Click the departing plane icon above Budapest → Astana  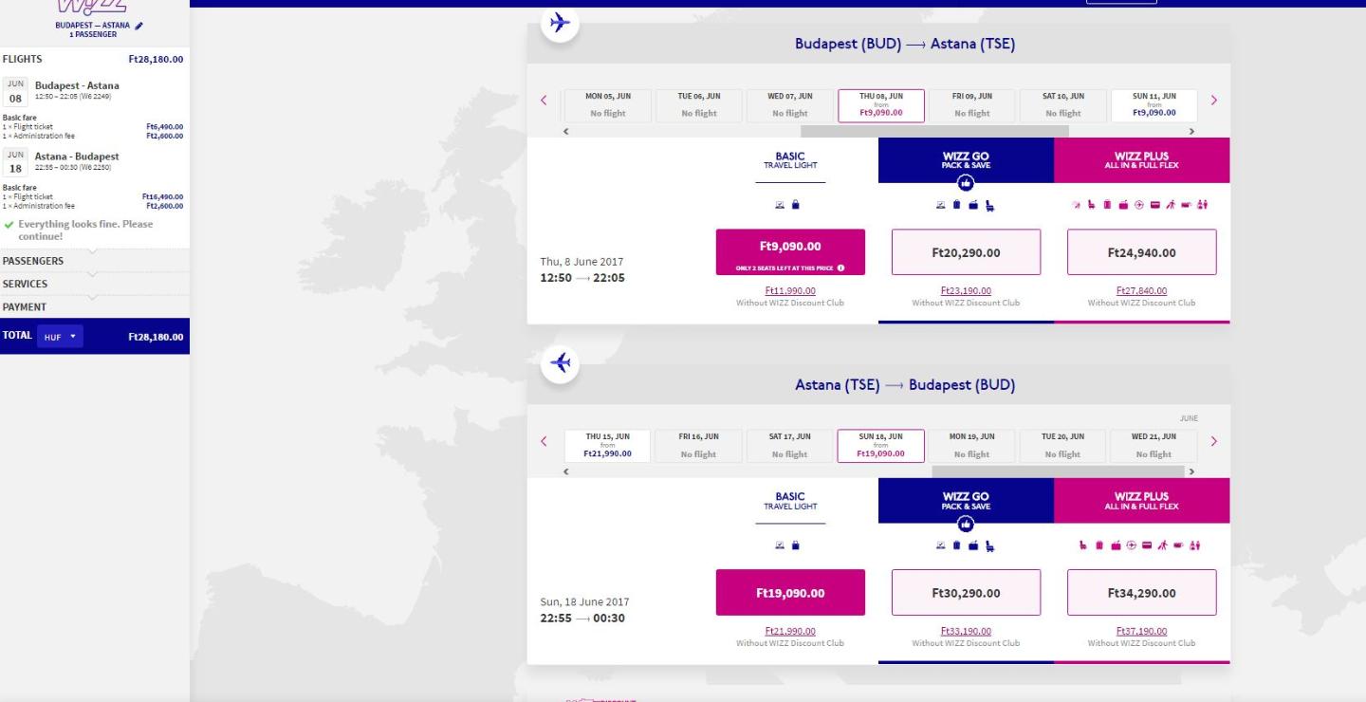(560, 23)
